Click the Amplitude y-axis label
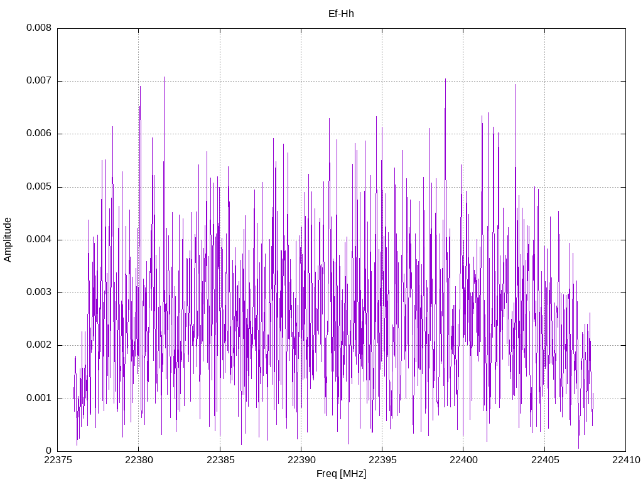 coord(8,240)
